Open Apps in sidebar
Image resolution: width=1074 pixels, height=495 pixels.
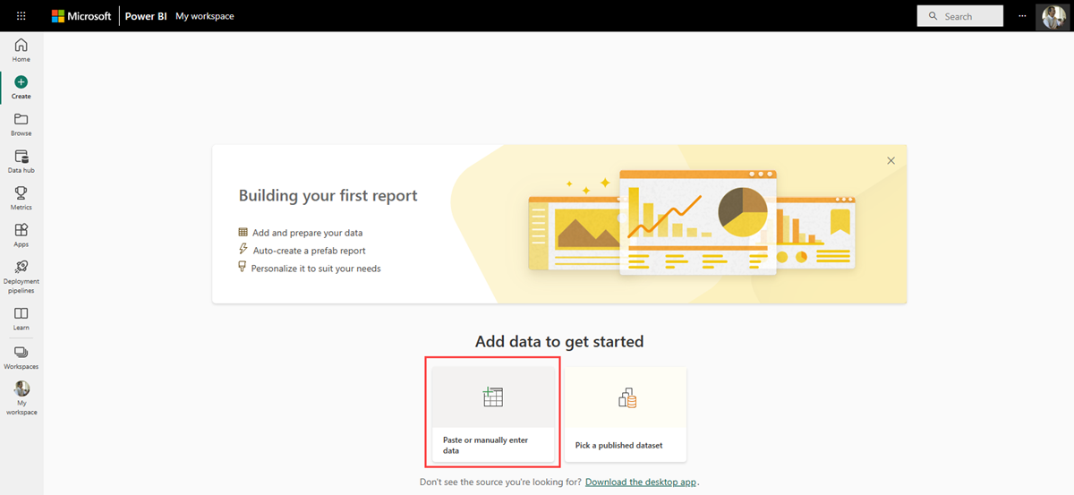(21, 235)
